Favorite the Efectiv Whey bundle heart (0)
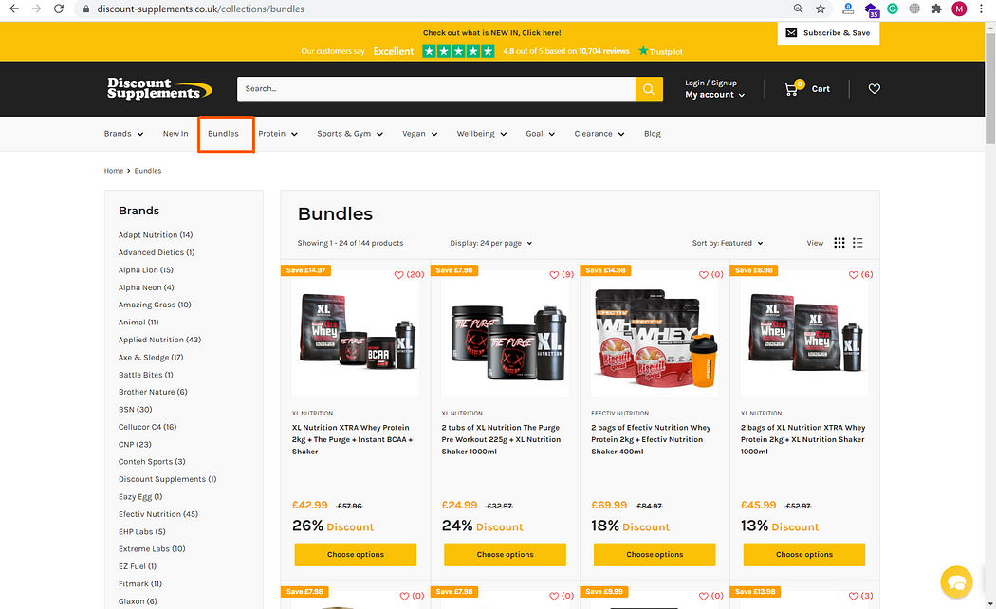The height and width of the screenshot is (609, 996). [x=703, y=275]
